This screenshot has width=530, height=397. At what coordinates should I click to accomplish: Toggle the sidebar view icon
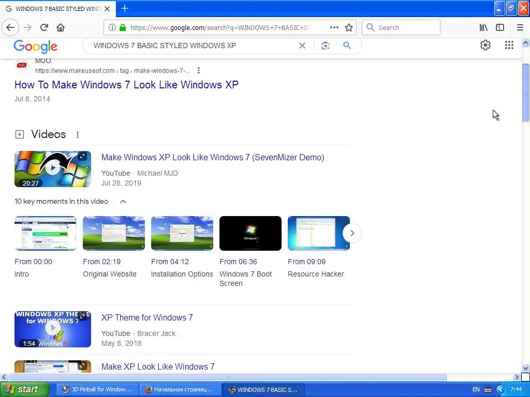(500, 28)
